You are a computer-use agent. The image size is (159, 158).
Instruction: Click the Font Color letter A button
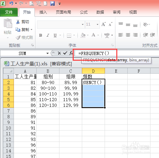[x=93, y=35]
